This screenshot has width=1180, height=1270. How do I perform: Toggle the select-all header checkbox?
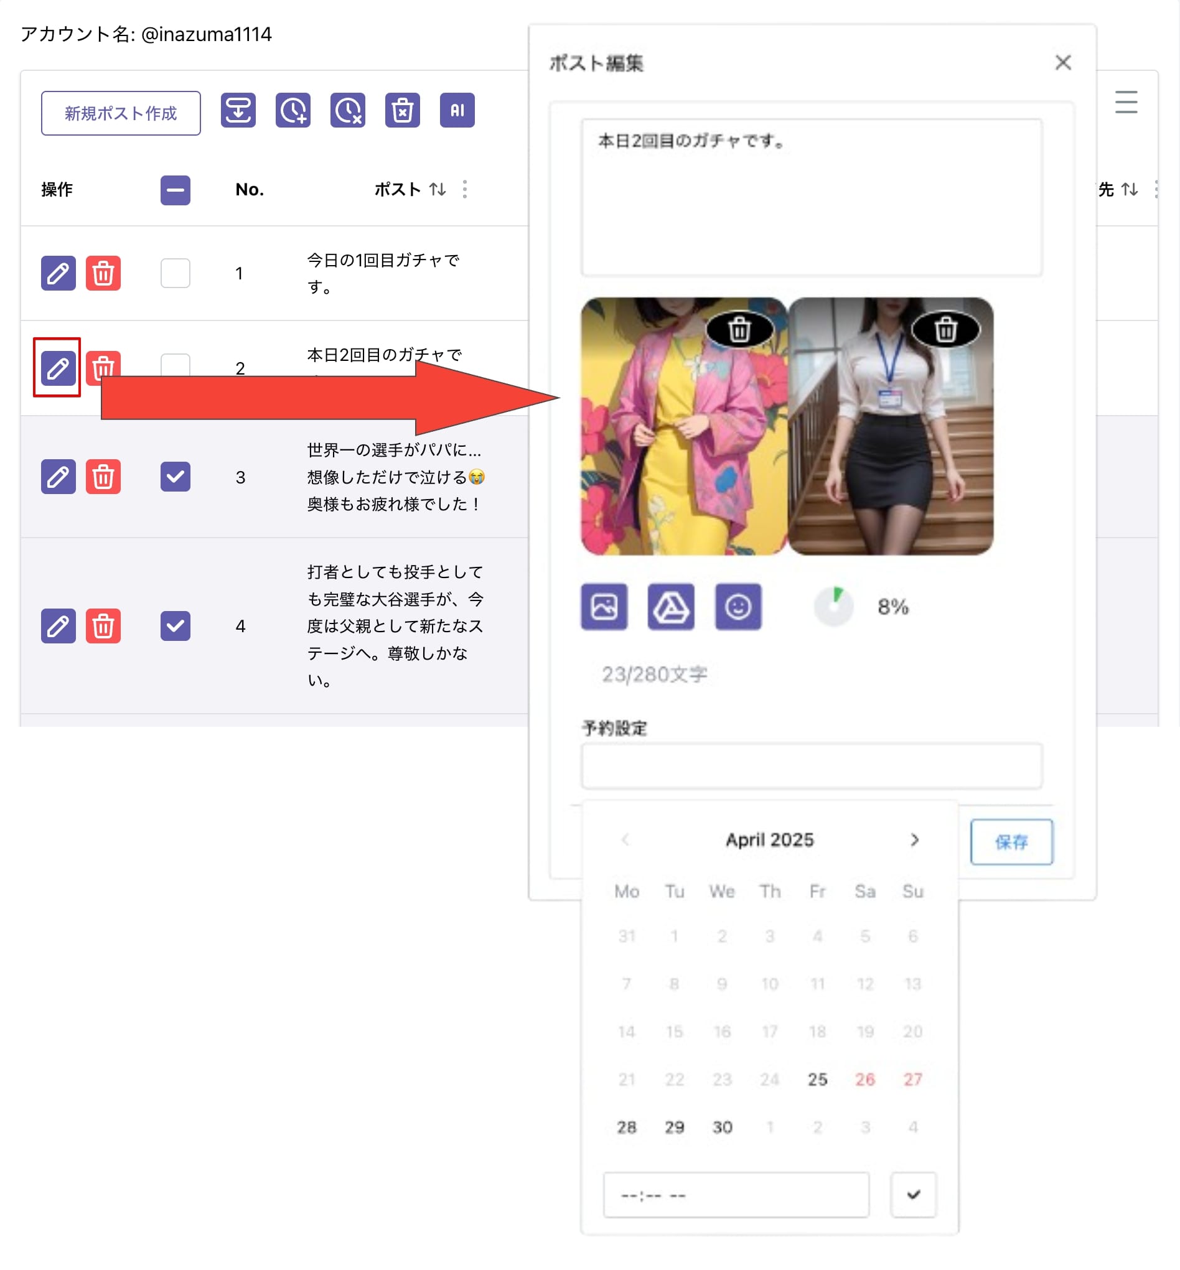point(175,190)
